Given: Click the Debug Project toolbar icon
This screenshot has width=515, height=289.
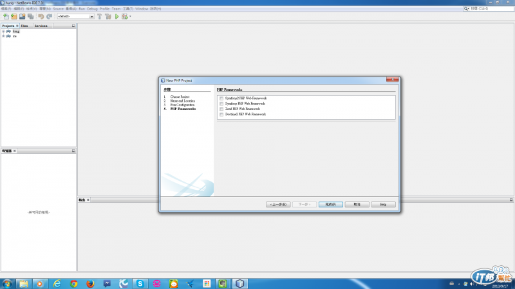Looking at the screenshot, I should coord(124,17).
